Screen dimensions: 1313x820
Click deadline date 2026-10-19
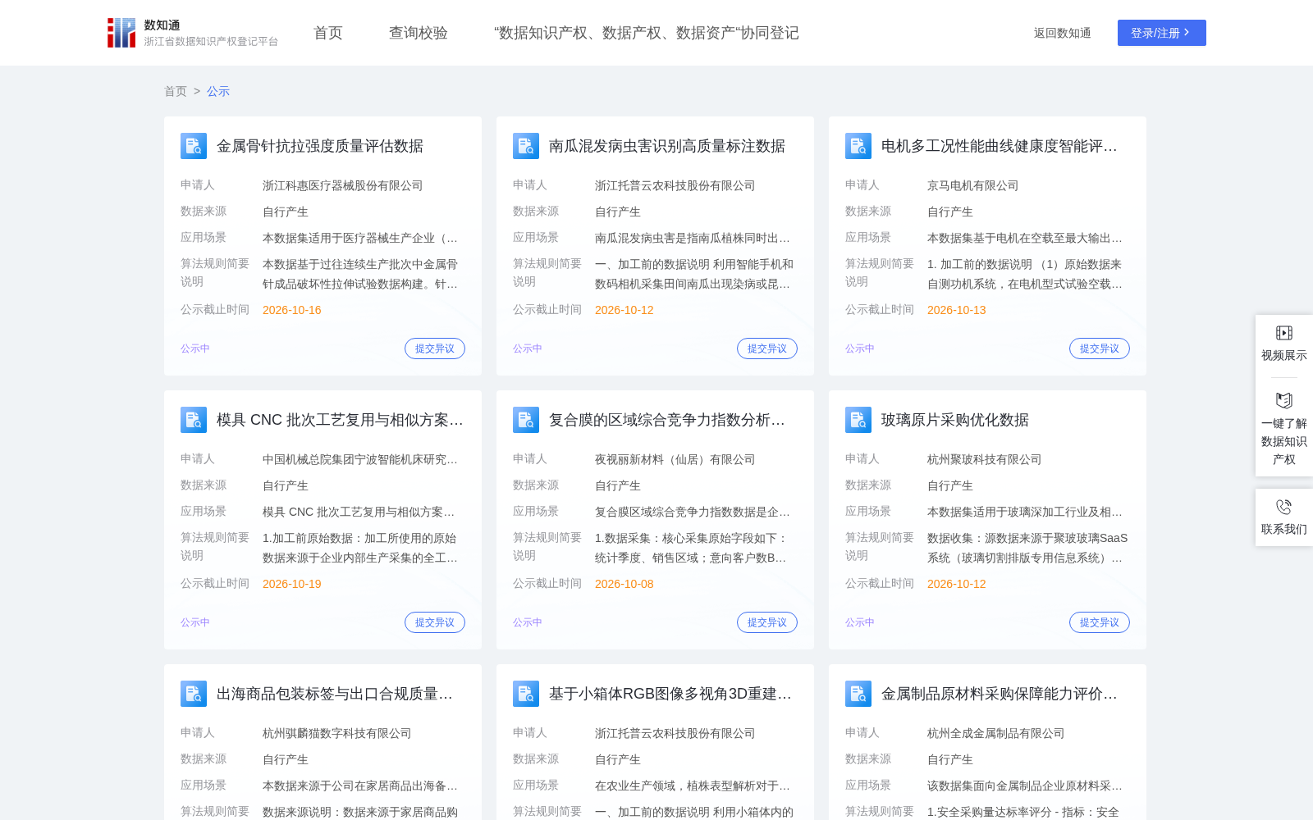(x=292, y=584)
